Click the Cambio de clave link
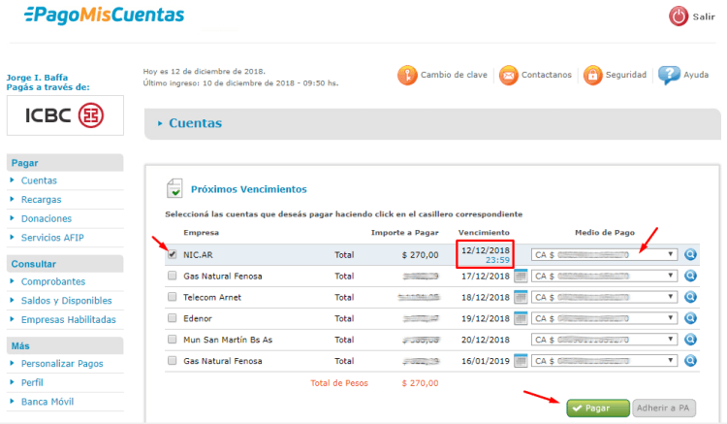Screen dimensions: 727x424 pos(454,75)
